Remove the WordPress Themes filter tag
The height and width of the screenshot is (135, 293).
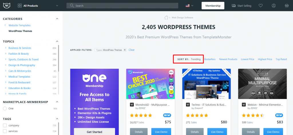pyautogui.click(x=124, y=50)
